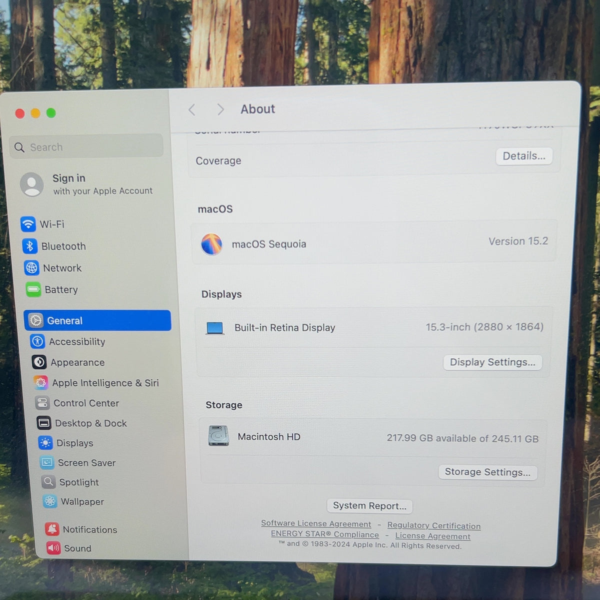
Task: Go forward with the right chevron
Action: coord(220,109)
